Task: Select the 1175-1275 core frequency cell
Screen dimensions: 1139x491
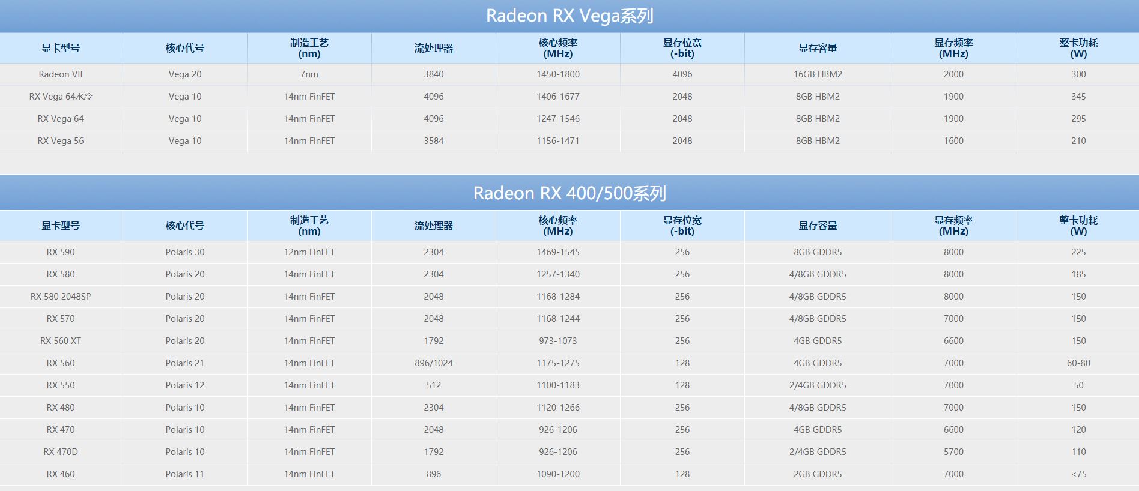Action: click(x=558, y=363)
